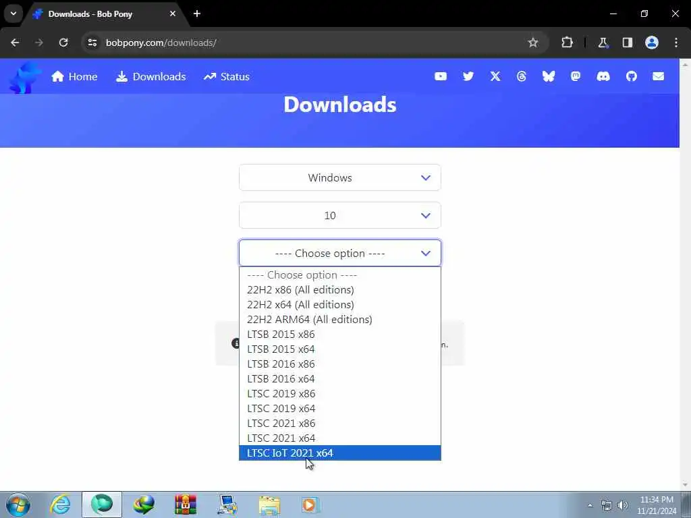Open the browser Extensions puzzle icon
Screen dimensions: 691x518
(567, 42)
